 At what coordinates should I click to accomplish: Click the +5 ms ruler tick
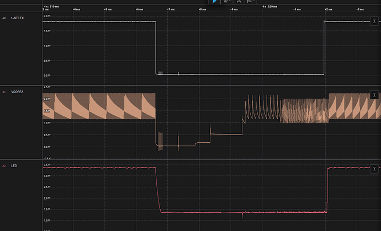(108, 9)
